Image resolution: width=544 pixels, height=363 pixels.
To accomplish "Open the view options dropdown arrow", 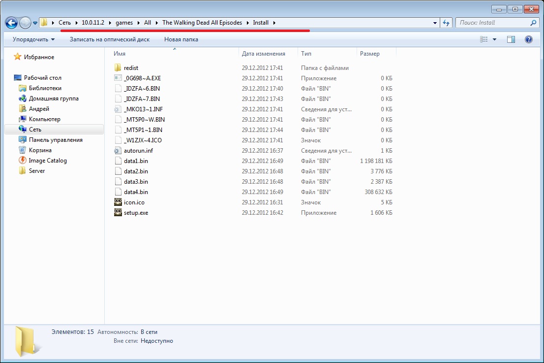I will (x=494, y=39).
